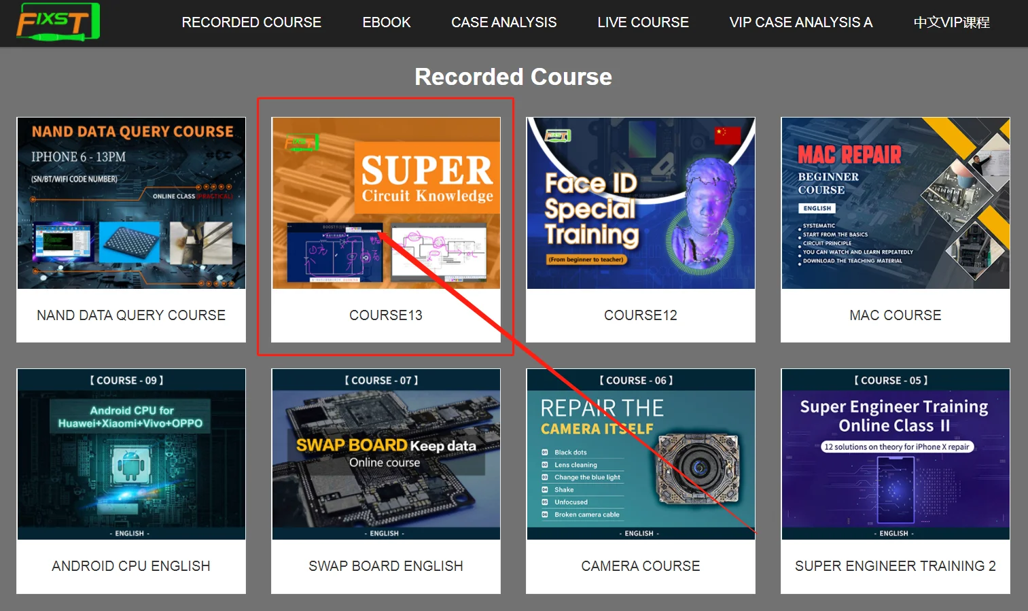Click the CAMERA COURSE title link
The height and width of the screenshot is (611, 1028).
[x=641, y=566]
